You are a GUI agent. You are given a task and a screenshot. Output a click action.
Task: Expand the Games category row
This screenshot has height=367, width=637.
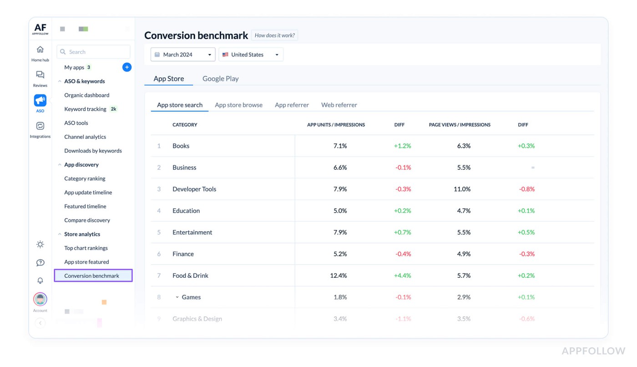pos(177,297)
